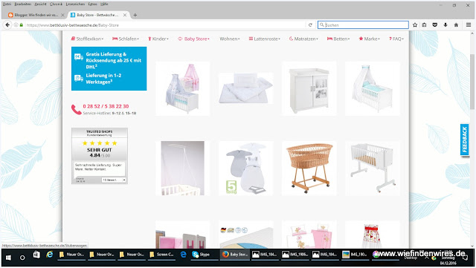Open the IMG_1906 image in the taskbar
The height and width of the screenshot is (268, 476).
[x=295, y=255]
